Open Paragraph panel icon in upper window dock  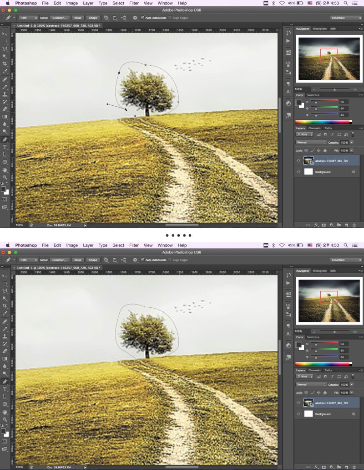tap(288, 83)
